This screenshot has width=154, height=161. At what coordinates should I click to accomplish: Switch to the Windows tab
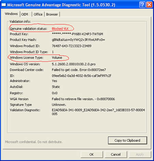click(x=11, y=14)
